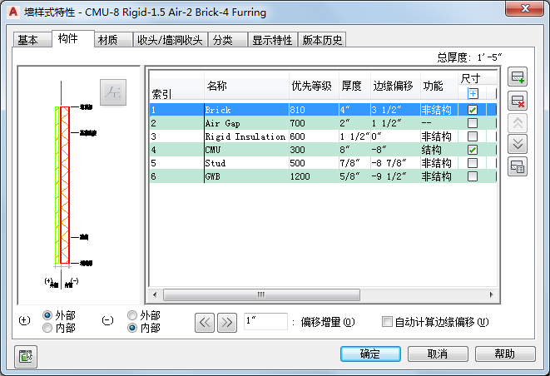This screenshot has height=376, width=550.
Task: Select the GWB component name
Action: coord(212,176)
